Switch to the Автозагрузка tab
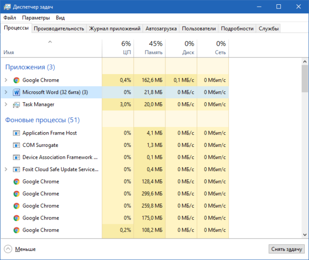The width and height of the screenshot is (309, 260). 161,29
